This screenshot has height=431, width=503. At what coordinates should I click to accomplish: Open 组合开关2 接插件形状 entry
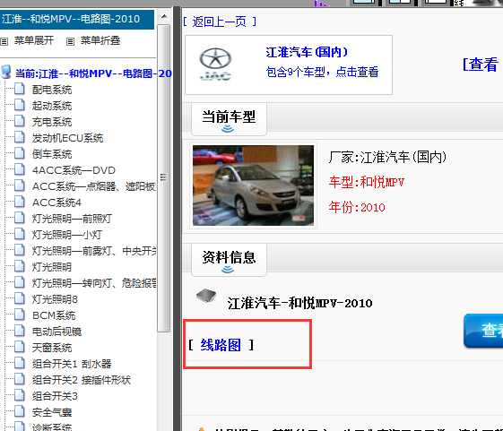pos(82,380)
